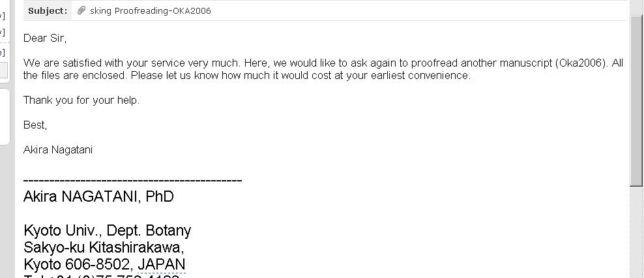Click the 'Best,' closing line
This screenshot has width=644, height=278.
pos(35,125)
